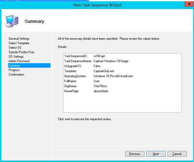
Task: Click the Details: label
Action: pyautogui.click(x=62, y=47)
